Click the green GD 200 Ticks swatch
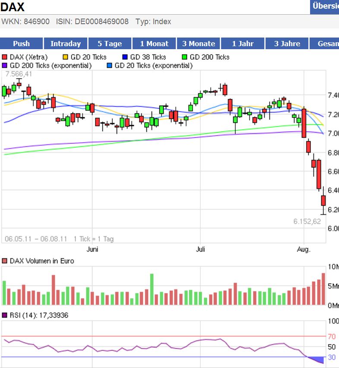 tap(184, 57)
